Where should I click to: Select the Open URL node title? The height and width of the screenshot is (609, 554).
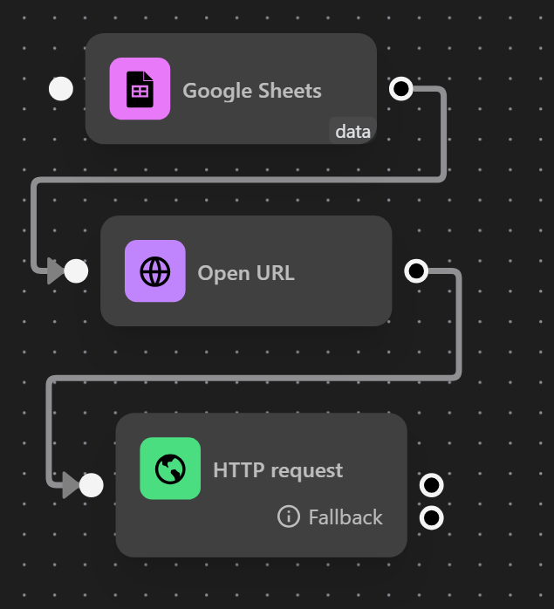click(246, 272)
